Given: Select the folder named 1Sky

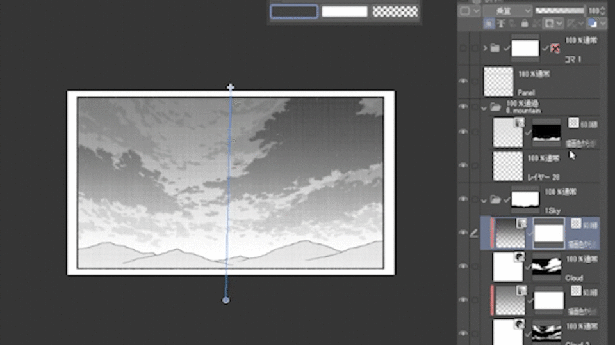Looking at the screenshot, I should pos(552,211).
